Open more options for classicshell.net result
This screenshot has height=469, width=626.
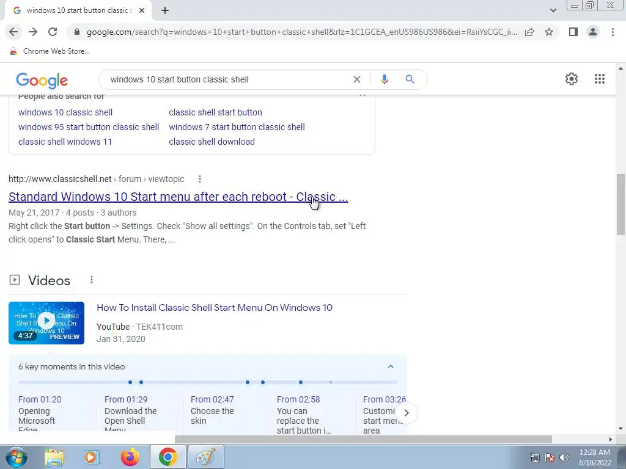point(200,179)
